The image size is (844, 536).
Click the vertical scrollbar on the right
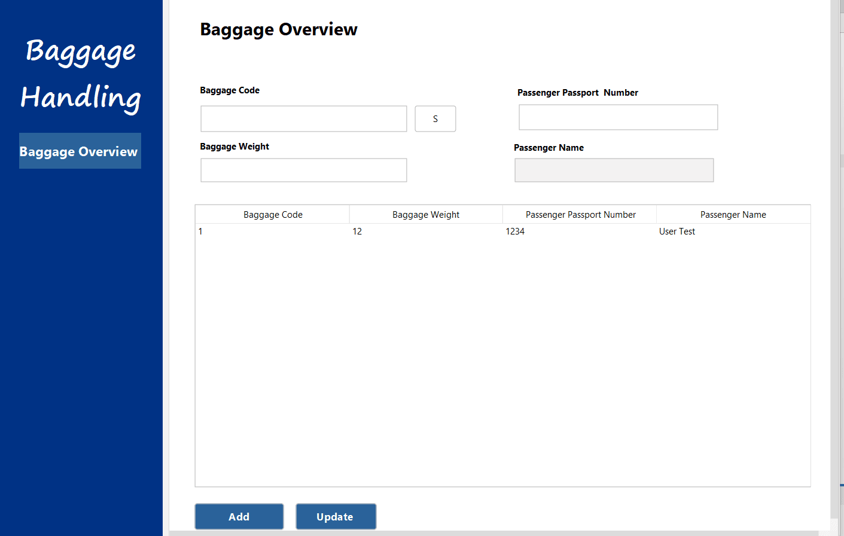coord(840,239)
